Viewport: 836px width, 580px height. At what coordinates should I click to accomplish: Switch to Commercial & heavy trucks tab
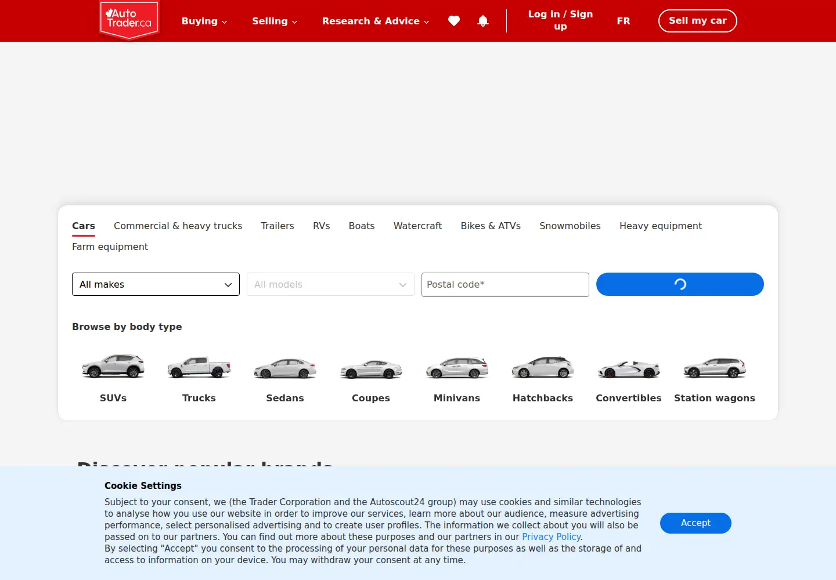pos(178,226)
